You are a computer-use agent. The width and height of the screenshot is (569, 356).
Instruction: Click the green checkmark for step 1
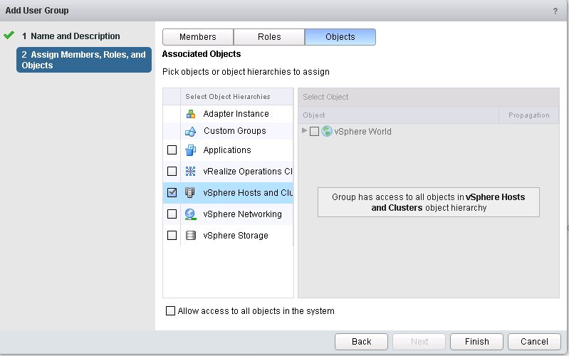click(x=9, y=35)
